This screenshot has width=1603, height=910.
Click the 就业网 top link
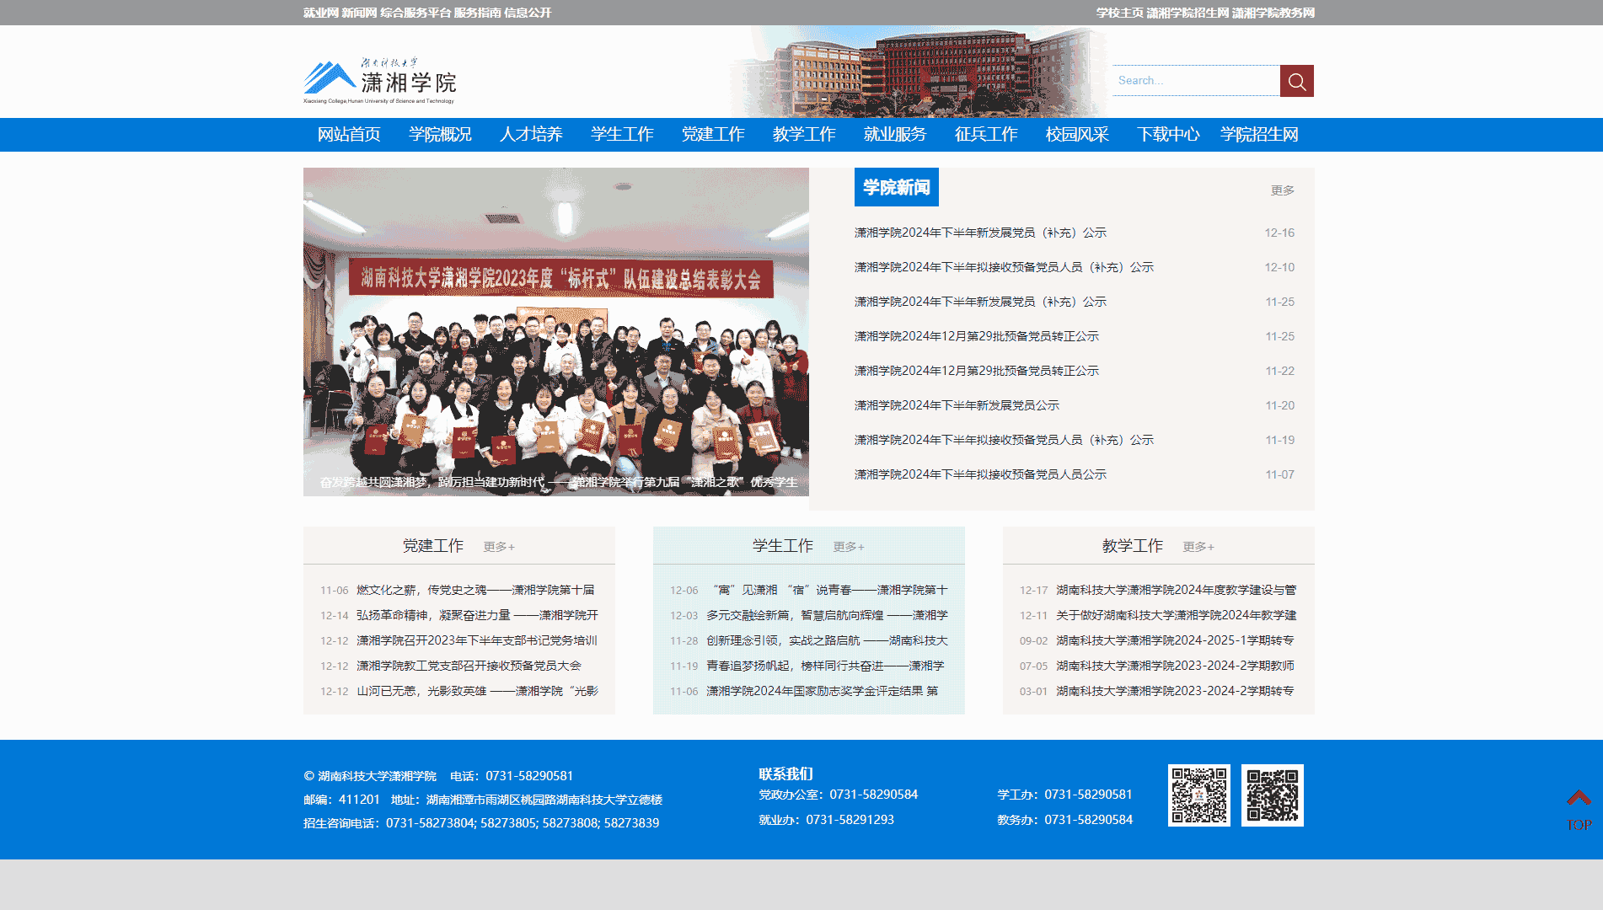point(320,13)
